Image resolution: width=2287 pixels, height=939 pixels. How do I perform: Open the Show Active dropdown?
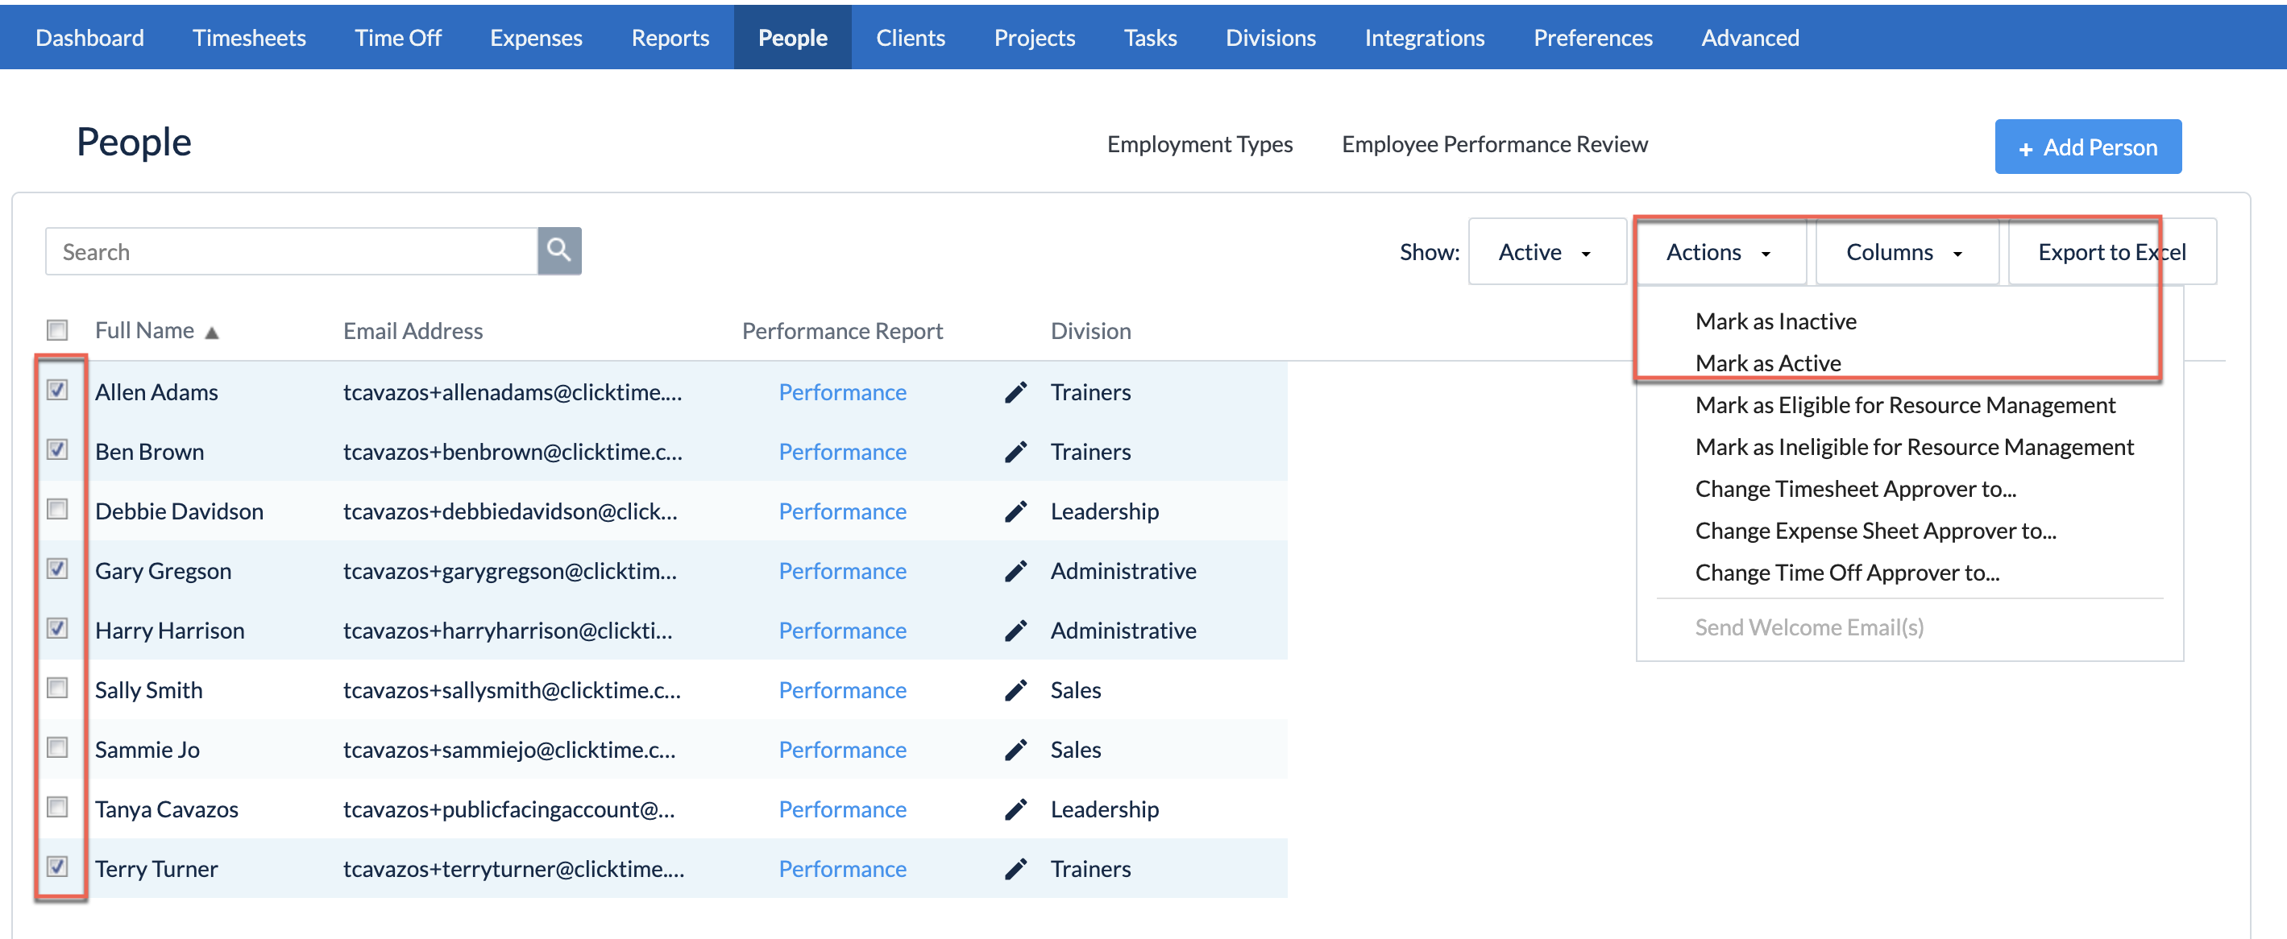point(1546,252)
